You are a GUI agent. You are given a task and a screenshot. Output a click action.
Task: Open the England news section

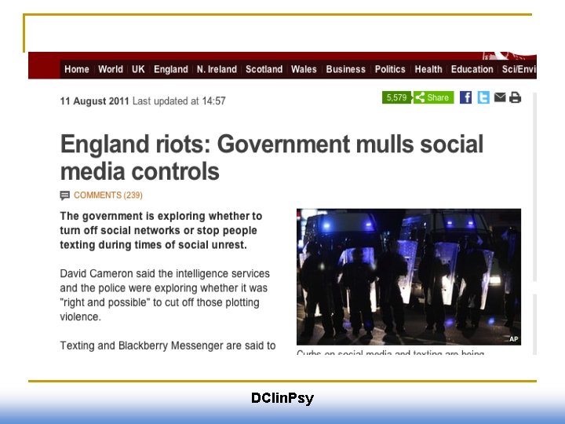[171, 69]
